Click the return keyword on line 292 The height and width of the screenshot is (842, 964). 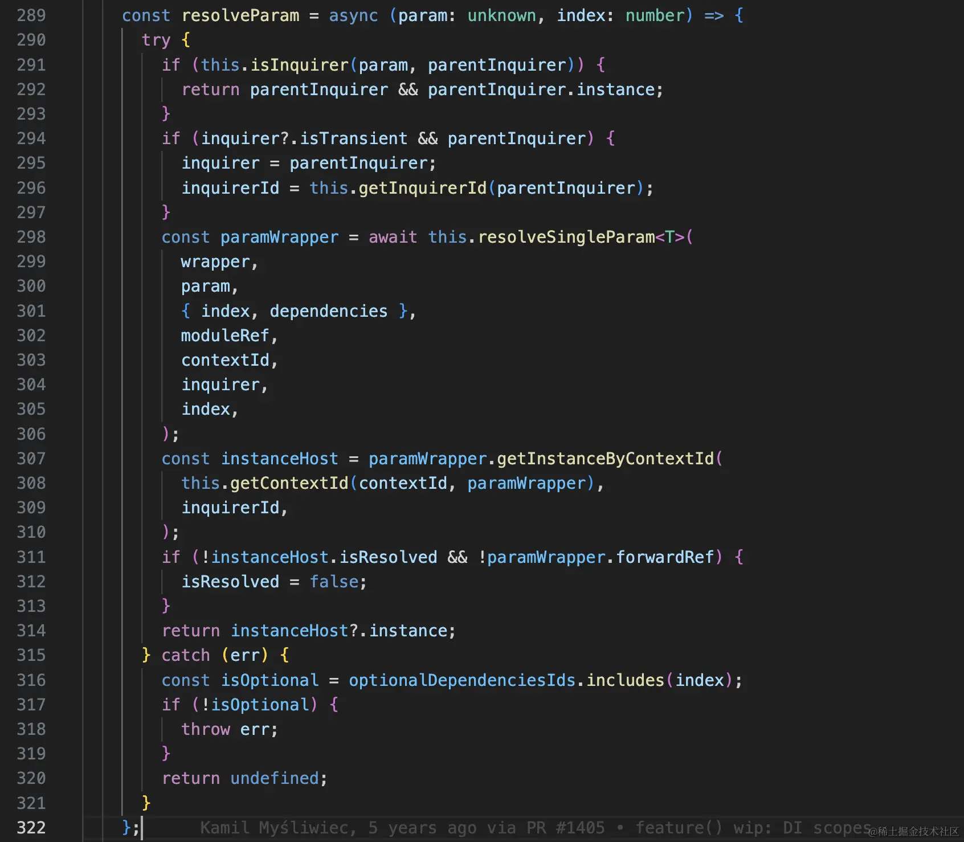pyautogui.click(x=211, y=89)
